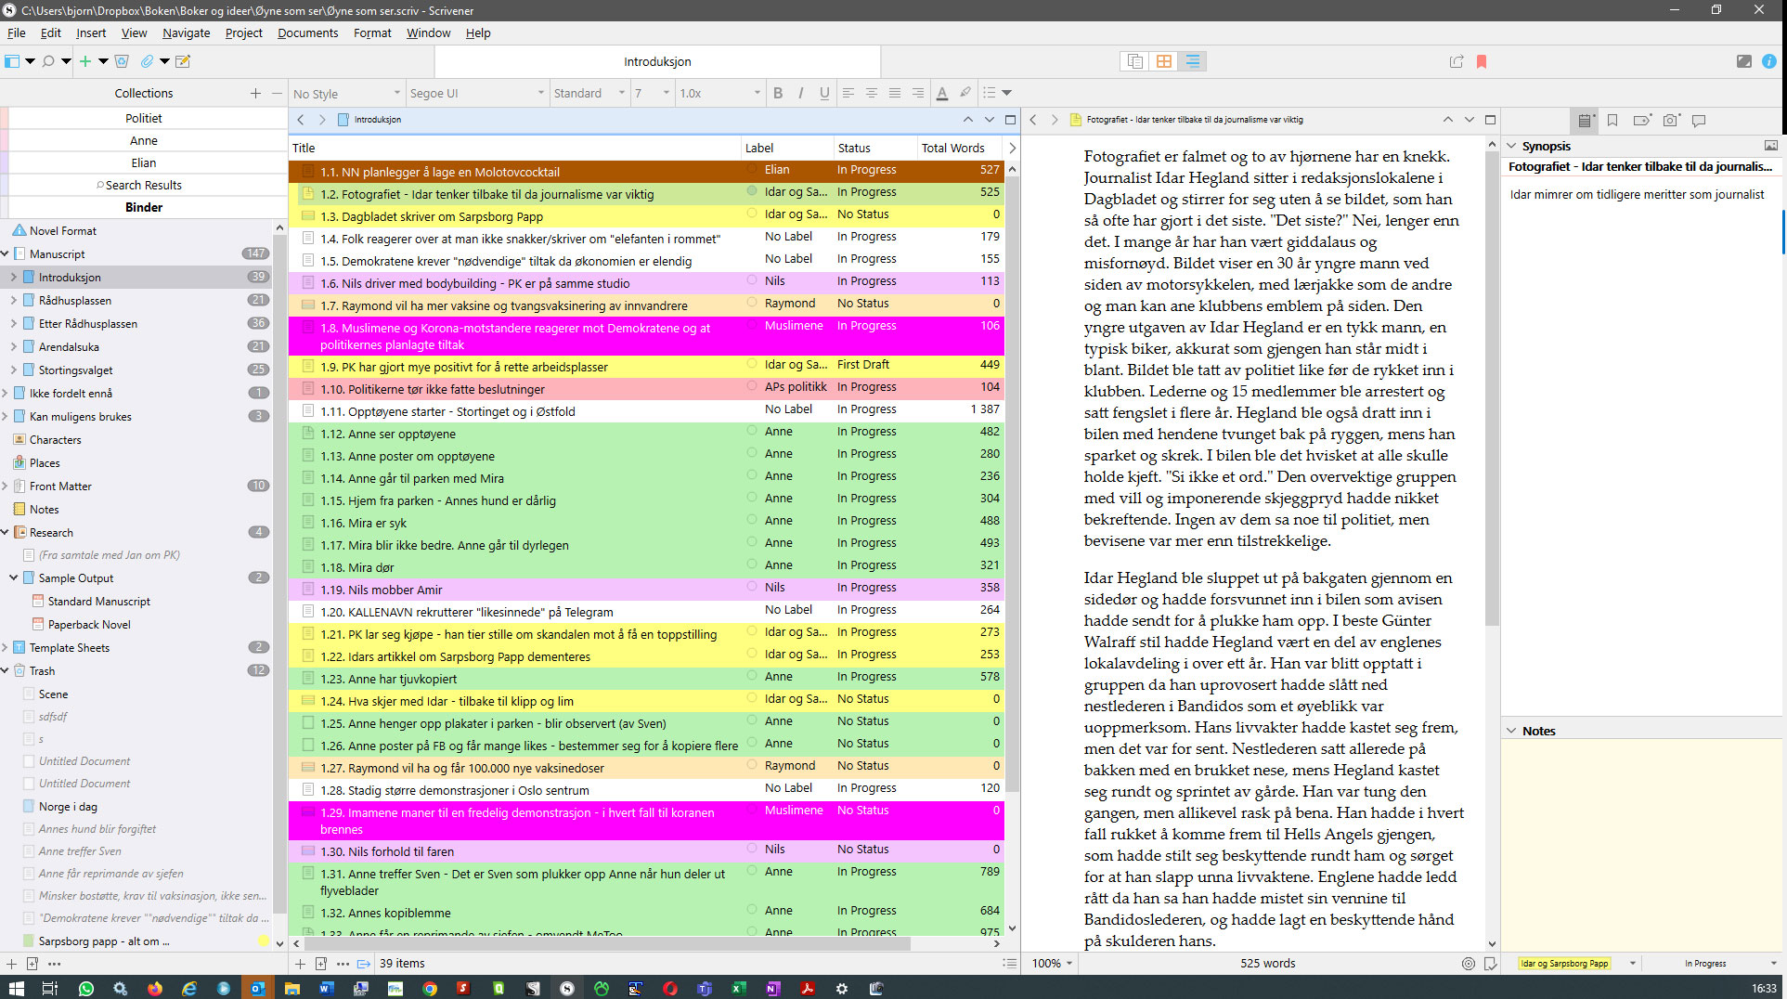Toggle checkbox for row 1.4 Folk reagerer
Screen dimensions: 1787x999
click(307, 239)
